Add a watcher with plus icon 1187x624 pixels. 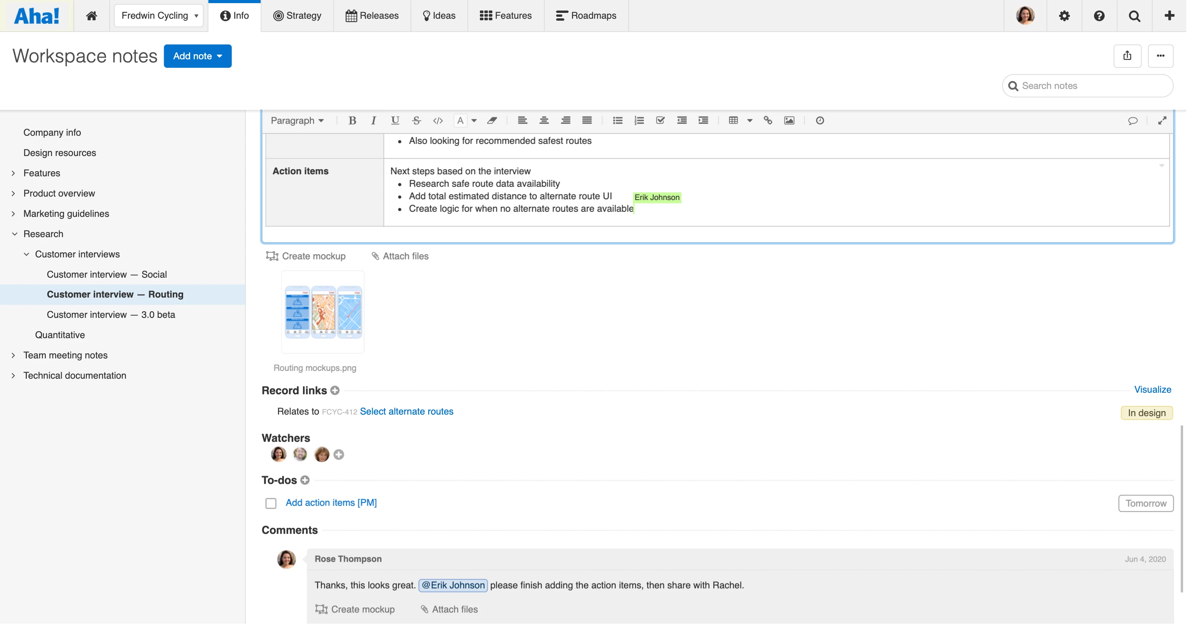(339, 455)
